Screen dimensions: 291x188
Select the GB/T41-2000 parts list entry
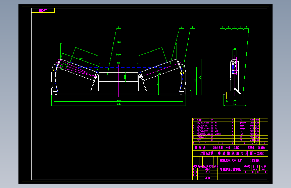(202, 131)
